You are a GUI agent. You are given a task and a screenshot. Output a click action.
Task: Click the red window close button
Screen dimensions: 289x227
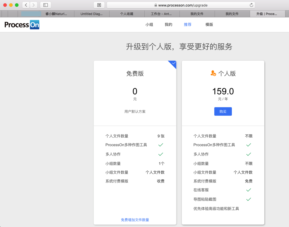click(5, 5)
